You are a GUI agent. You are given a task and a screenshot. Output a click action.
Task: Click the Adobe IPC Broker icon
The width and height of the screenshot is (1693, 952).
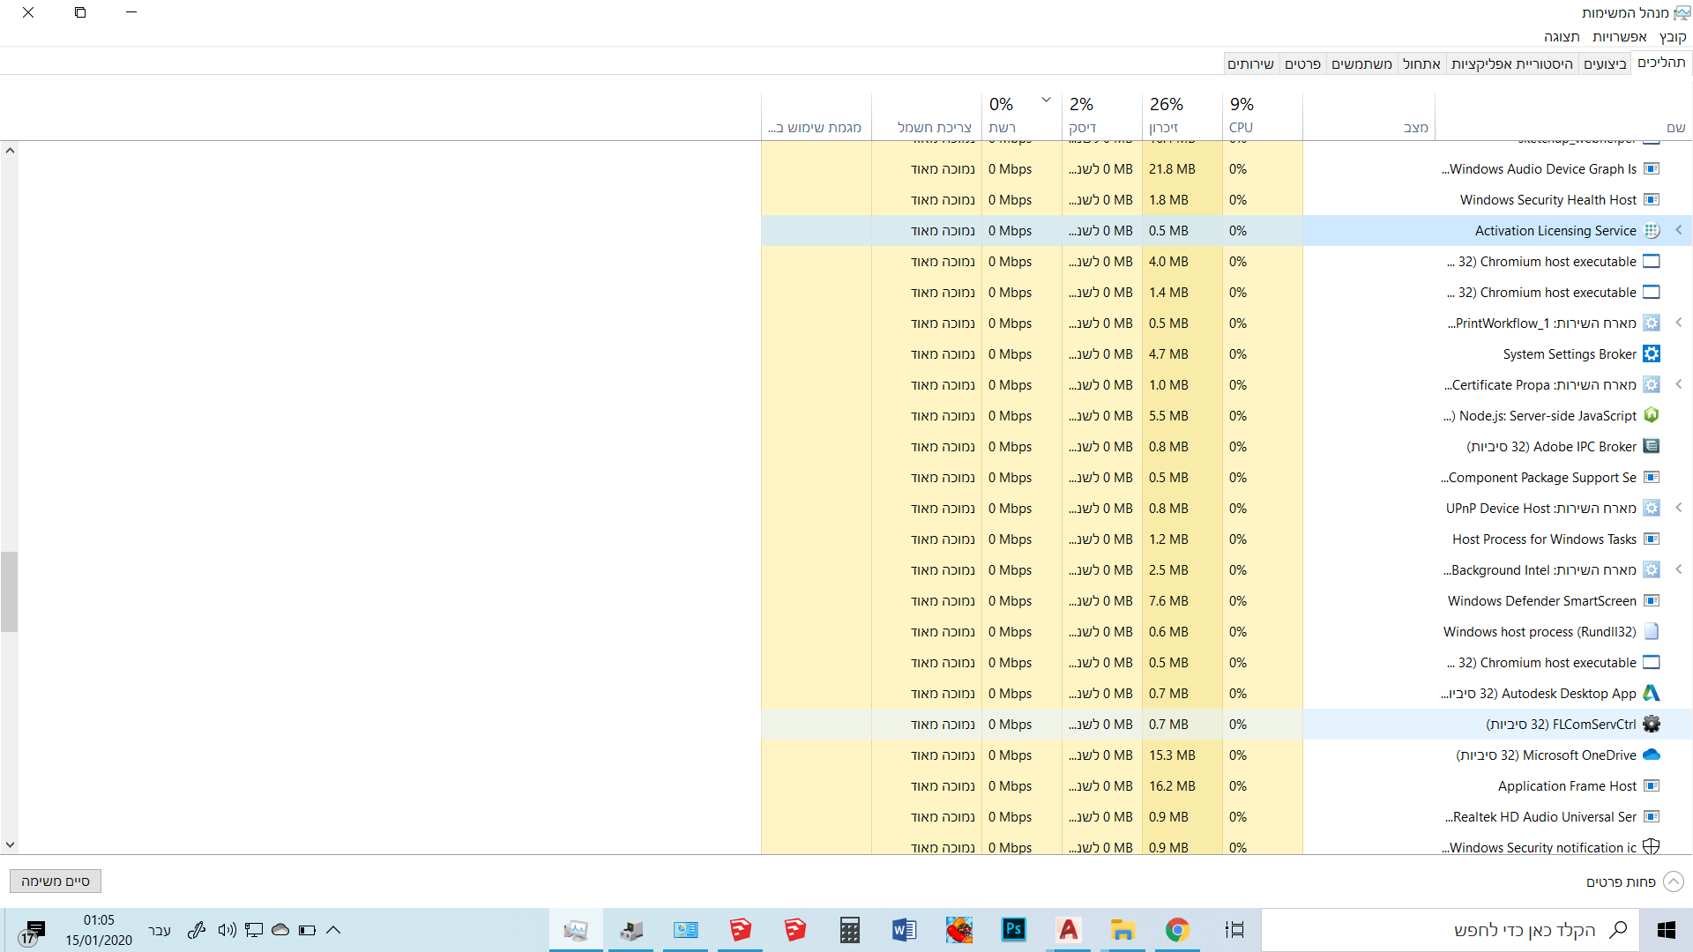1652,446
